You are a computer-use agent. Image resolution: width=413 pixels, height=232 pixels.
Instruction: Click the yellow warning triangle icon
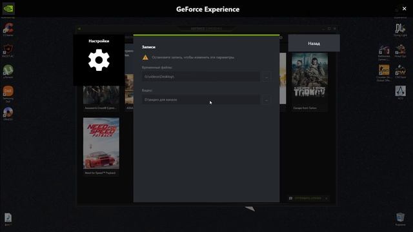point(145,57)
